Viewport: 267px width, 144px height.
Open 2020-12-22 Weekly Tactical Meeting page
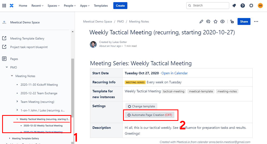[x=43, y=125]
